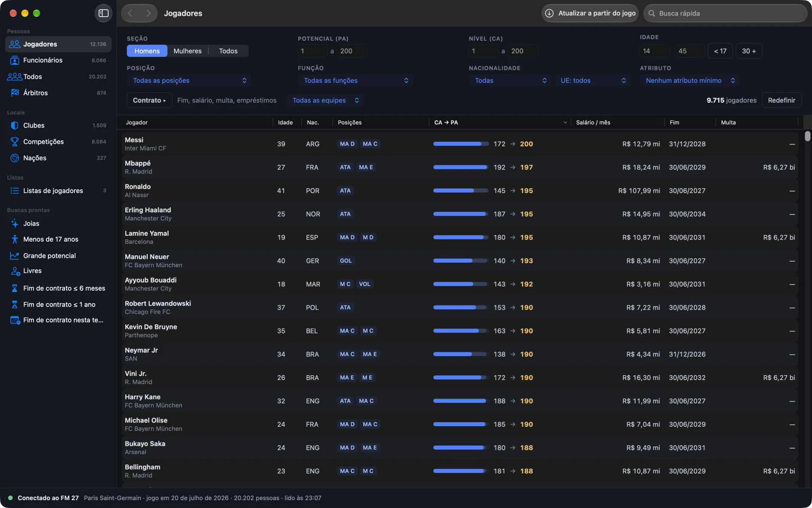
Task: Toggle the under 17 age filter
Action: 720,51
